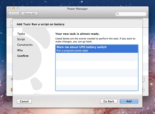Select the Confirm step in sidebar
The image size is (155, 114).
[x=23, y=56]
